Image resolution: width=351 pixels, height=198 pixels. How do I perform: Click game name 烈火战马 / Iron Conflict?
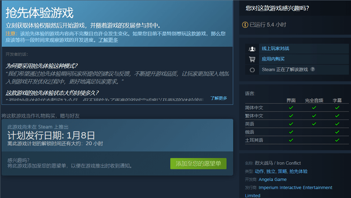(x=278, y=163)
